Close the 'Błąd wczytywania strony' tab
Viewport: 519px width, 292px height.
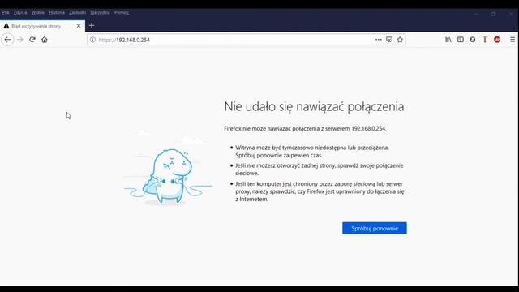click(79, 26)
